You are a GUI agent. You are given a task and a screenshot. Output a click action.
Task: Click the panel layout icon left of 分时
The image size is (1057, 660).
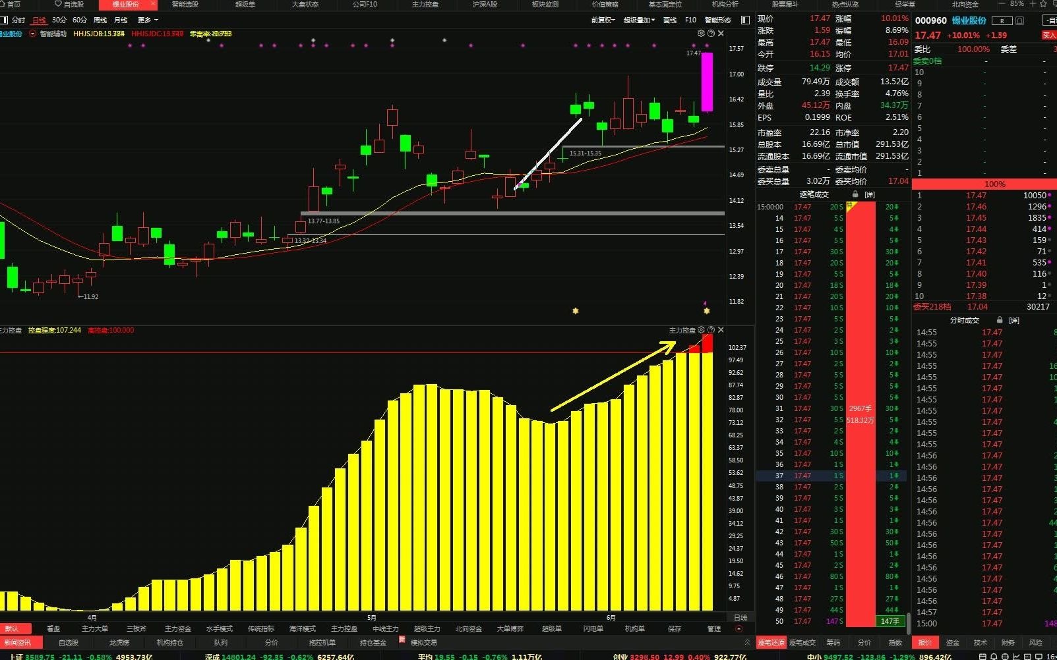[x=4, y=20]
